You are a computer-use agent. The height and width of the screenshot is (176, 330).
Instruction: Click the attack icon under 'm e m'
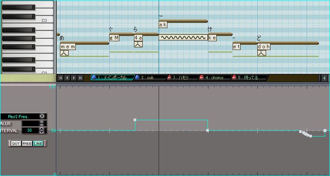click(x=64, y=53)
